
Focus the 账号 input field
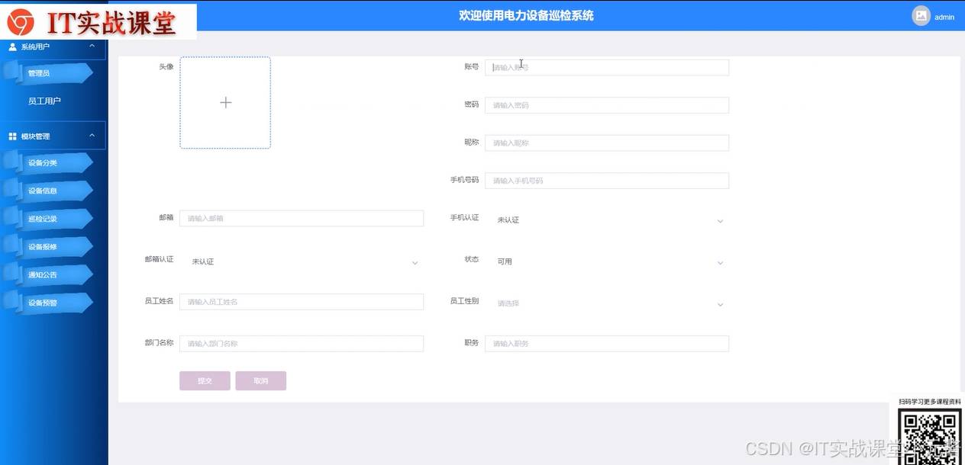(606, 68)
